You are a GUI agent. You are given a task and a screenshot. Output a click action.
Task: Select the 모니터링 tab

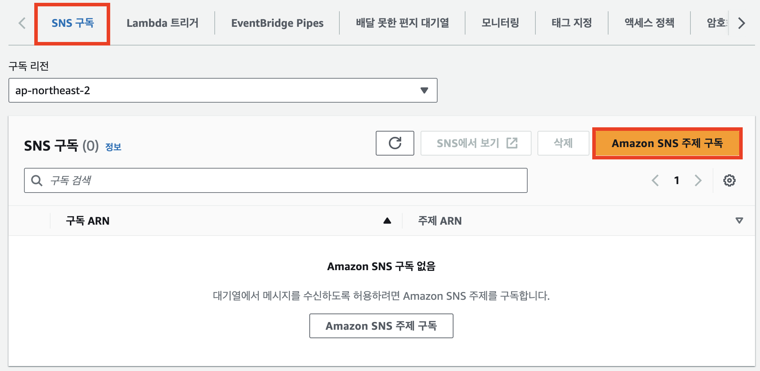[500, 23]
